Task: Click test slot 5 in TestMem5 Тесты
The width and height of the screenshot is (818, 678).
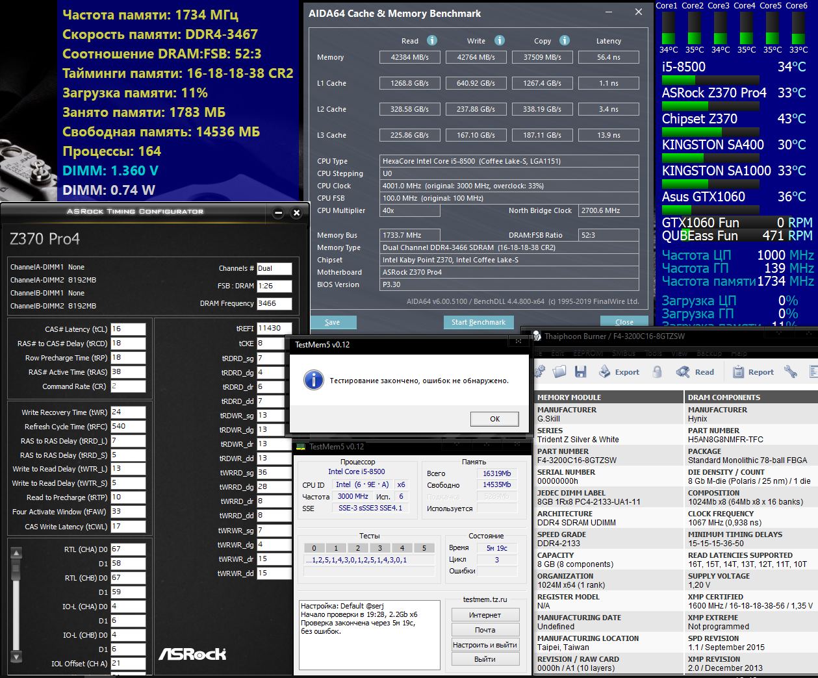Action: click(424, 547)
